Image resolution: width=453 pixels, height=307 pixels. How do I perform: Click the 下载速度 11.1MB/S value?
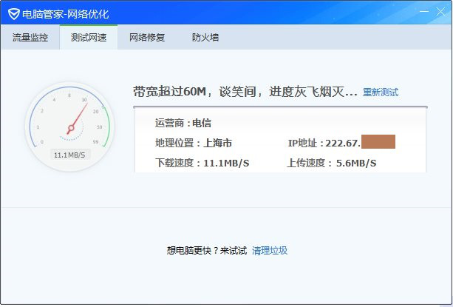(202, 163)
